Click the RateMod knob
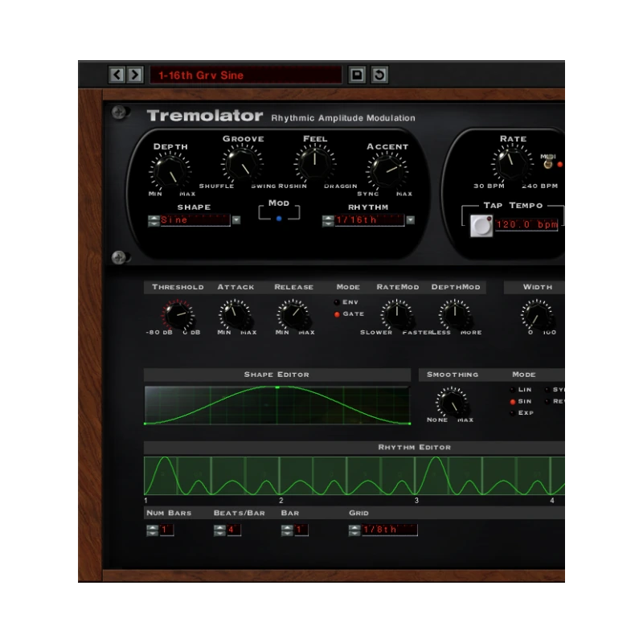This screenshot has height=643, width=643. pos(396,314)
